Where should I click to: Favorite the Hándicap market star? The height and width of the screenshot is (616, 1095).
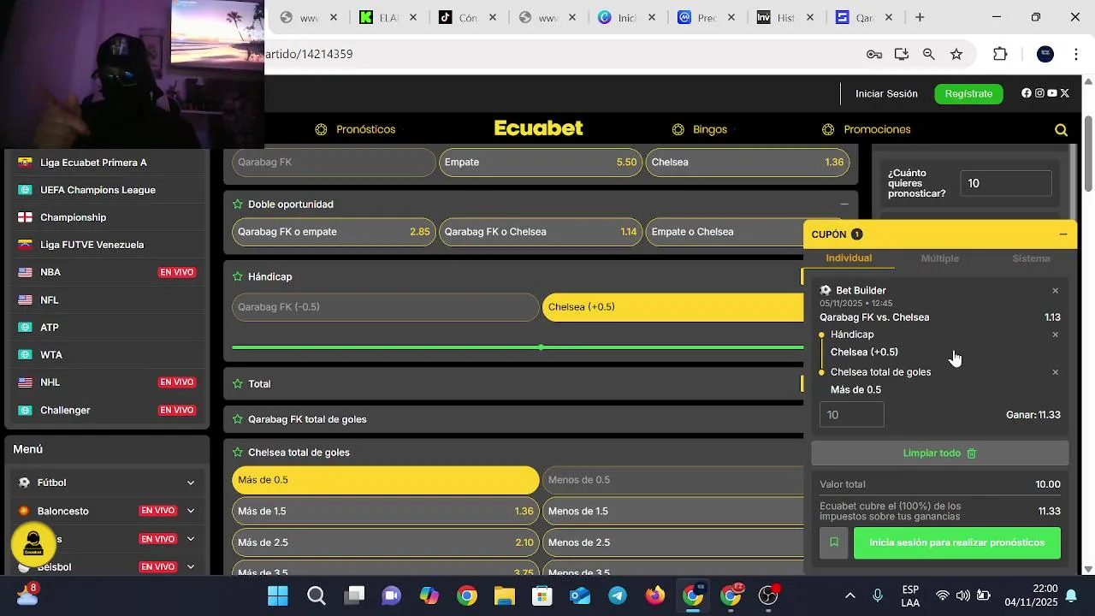pos(238,277)
